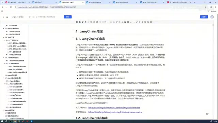This screenshot has width=218, height=123.
Task: Open Chrome from the taskbar
Action: [15, 121]
